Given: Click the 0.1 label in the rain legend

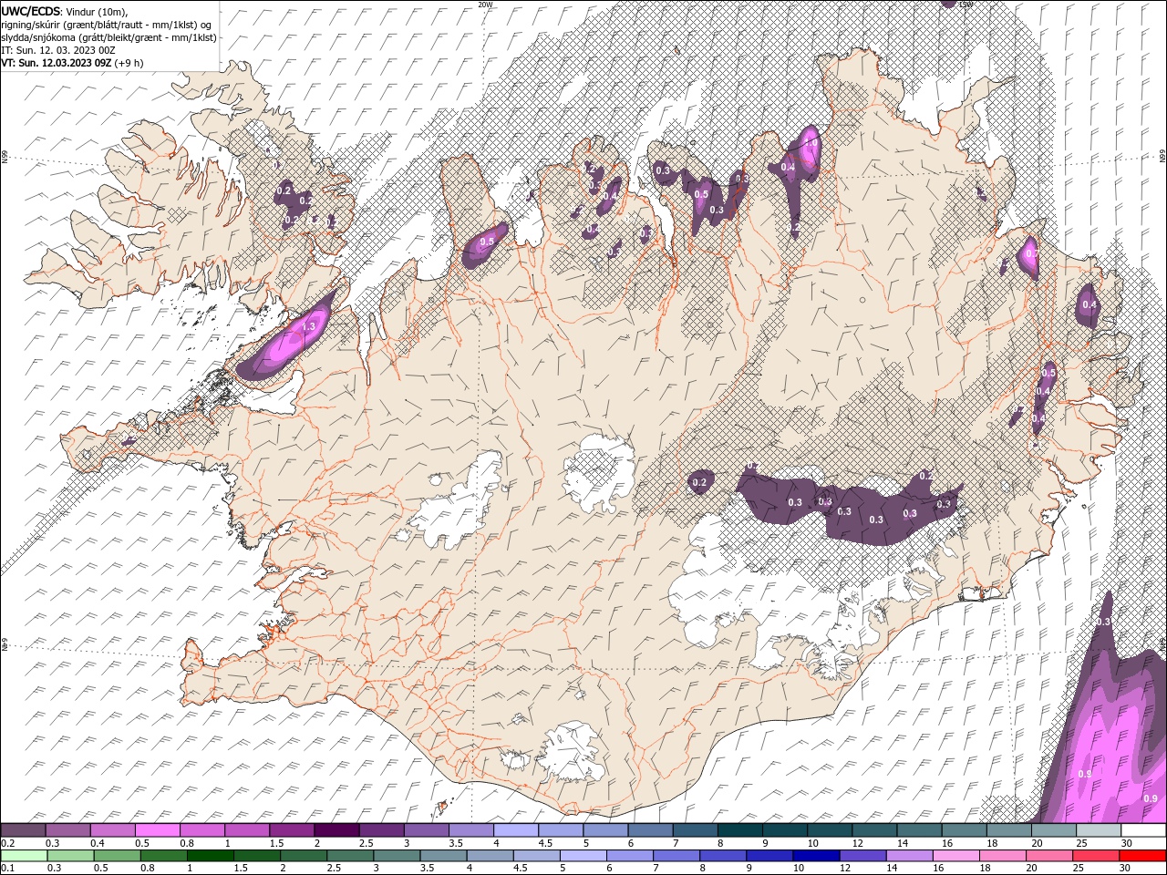Looking at the screenshot, I should pos(7,869).
